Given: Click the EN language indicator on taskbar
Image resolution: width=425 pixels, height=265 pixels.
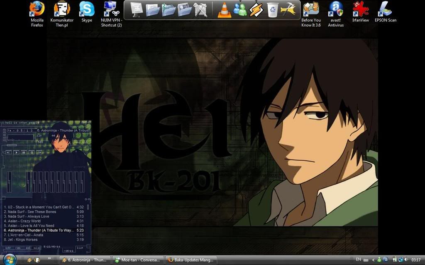Looking at the screenshot, I should click(x=358, y=260).
